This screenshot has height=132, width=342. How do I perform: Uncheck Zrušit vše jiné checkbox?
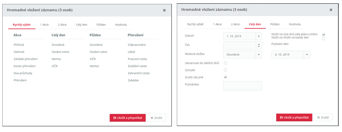(x=226, y=77)
